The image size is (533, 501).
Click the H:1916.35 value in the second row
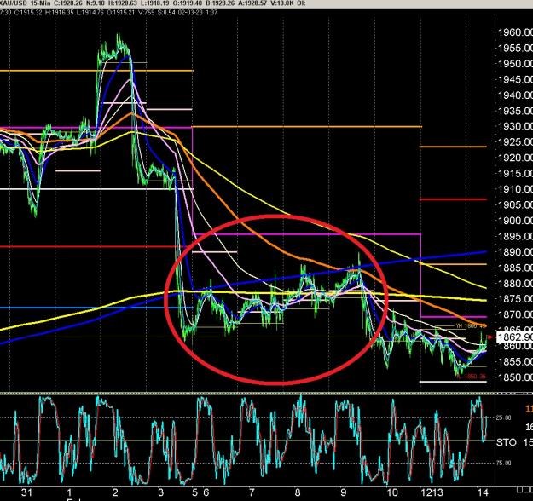(x=60, y=13)
